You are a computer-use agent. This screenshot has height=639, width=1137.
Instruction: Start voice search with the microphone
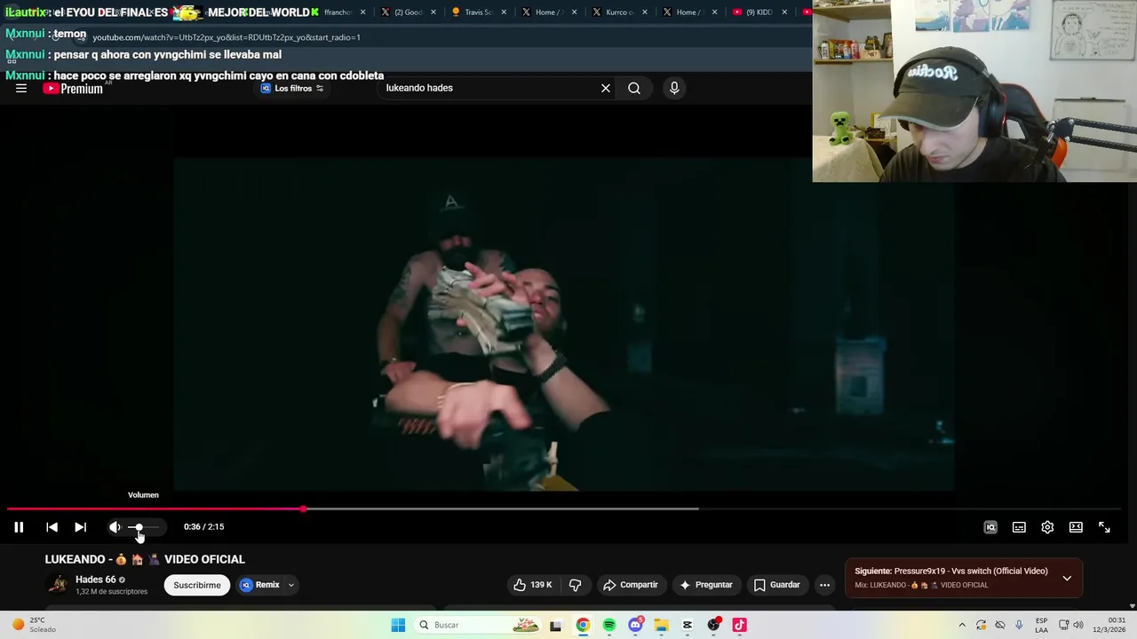point(674,88)
